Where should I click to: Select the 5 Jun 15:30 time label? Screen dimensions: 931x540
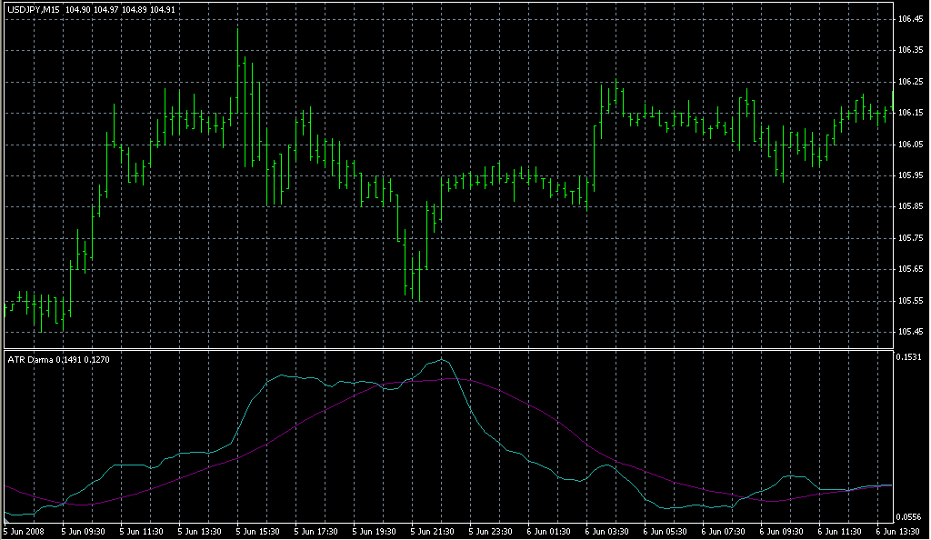click(x=258, y=531)
